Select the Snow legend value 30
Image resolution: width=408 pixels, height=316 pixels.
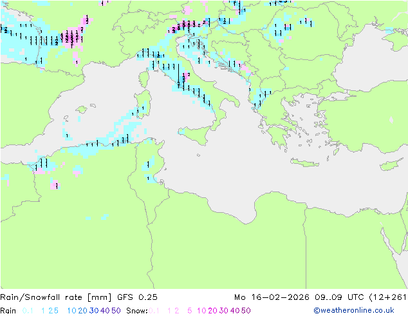[224, 311]
